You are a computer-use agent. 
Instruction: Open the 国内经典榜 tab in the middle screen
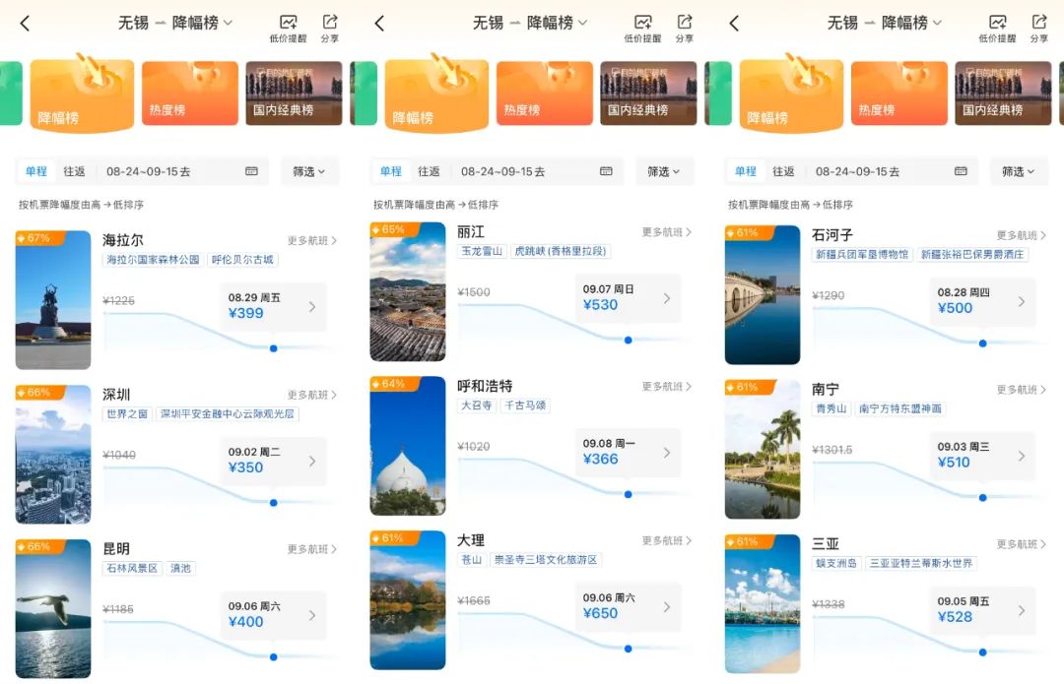coord(647,93)
